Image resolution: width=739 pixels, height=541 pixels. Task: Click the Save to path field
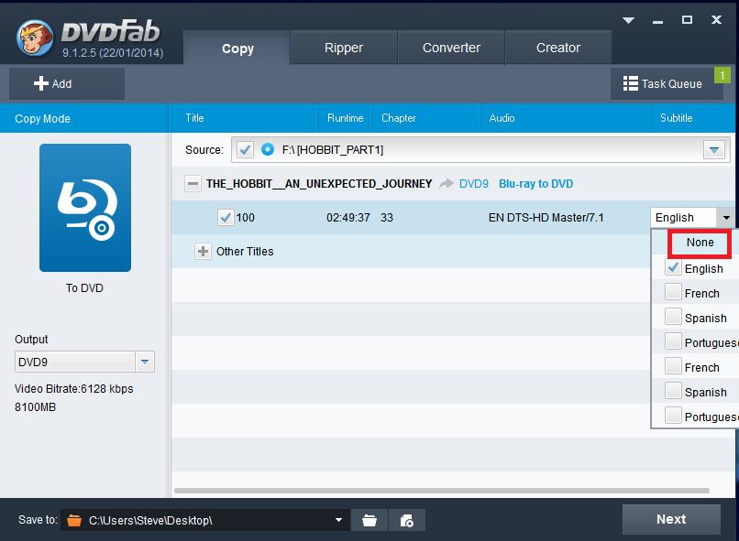point(205,520)
